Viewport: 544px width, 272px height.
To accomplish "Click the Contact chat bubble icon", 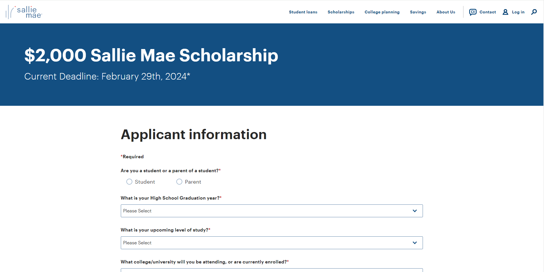I will (x=473, y=12).
